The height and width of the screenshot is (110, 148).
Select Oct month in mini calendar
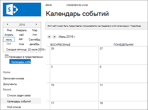pos(9,44)
